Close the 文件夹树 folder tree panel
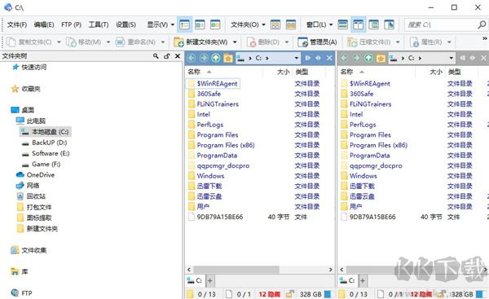Viewport: 489px width, 299px height. 178,56
